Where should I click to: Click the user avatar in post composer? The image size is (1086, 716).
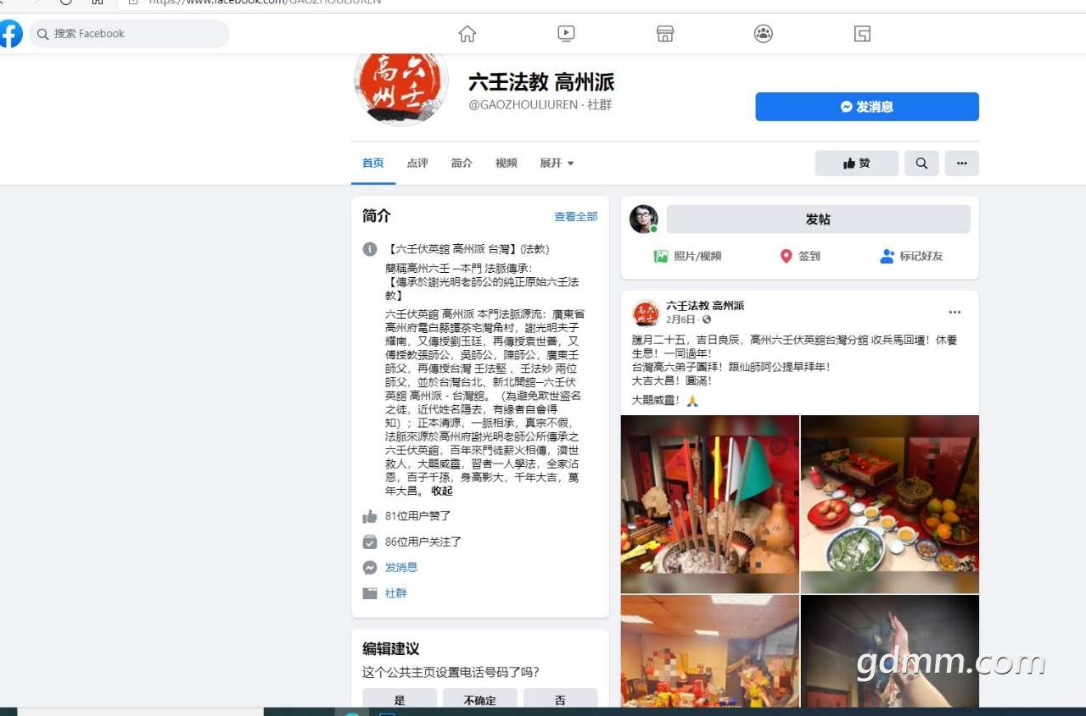[x=644, y=219]
